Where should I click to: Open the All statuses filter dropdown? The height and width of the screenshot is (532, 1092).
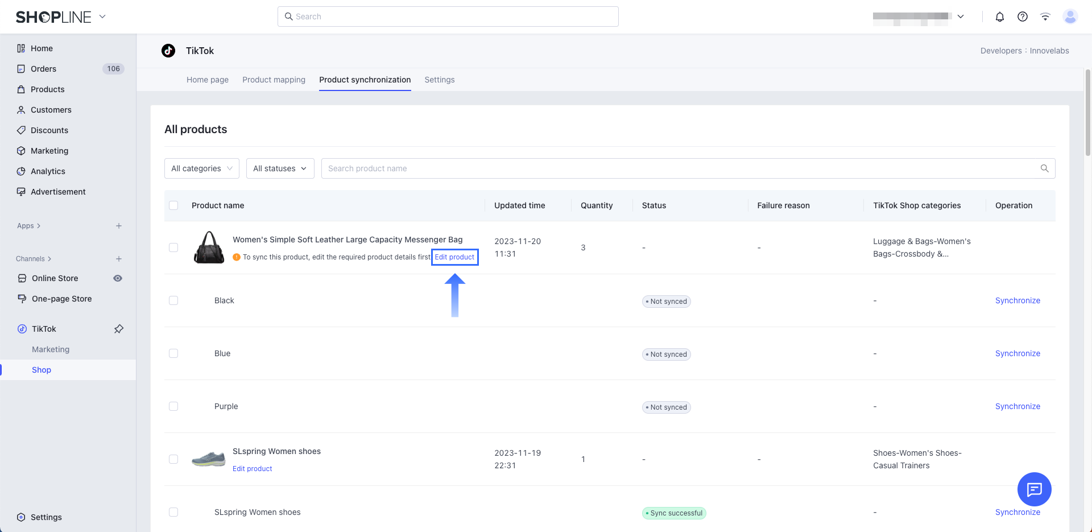pyautogui.click(x=280, y=168)
